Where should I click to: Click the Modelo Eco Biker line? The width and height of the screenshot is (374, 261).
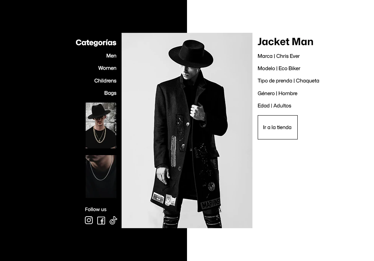point(279,69)
